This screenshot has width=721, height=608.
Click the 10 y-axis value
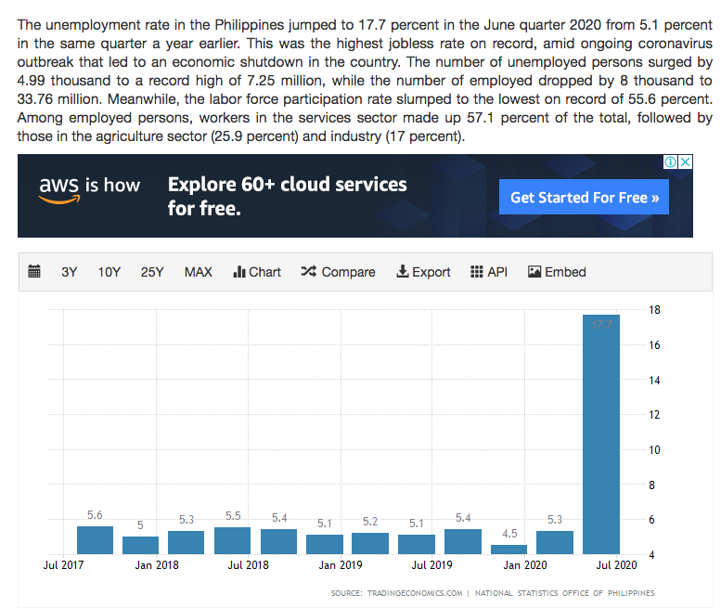pyautogui.click(x=654, y=450)
